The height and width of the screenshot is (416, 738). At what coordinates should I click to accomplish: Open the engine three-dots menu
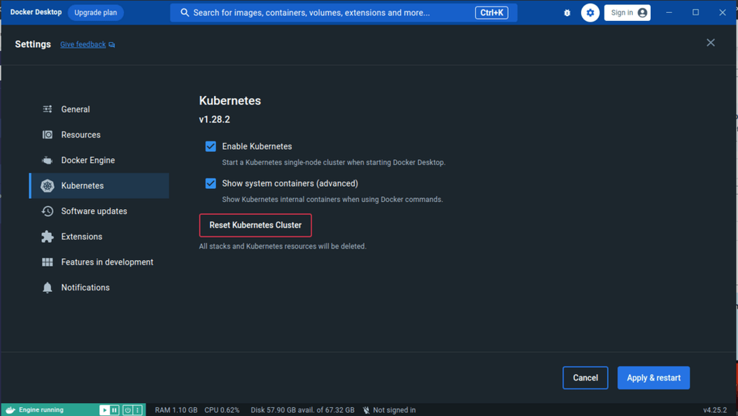point(138,410)
